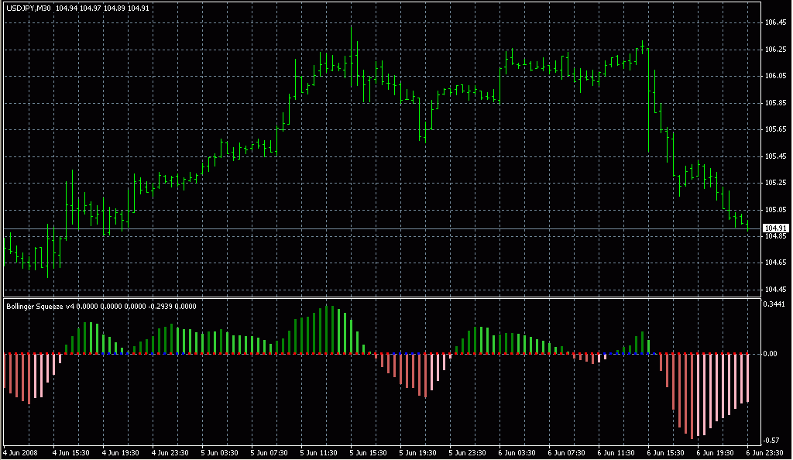
Task: Click the 104.45 price axis label
Action: coord(775,290)
